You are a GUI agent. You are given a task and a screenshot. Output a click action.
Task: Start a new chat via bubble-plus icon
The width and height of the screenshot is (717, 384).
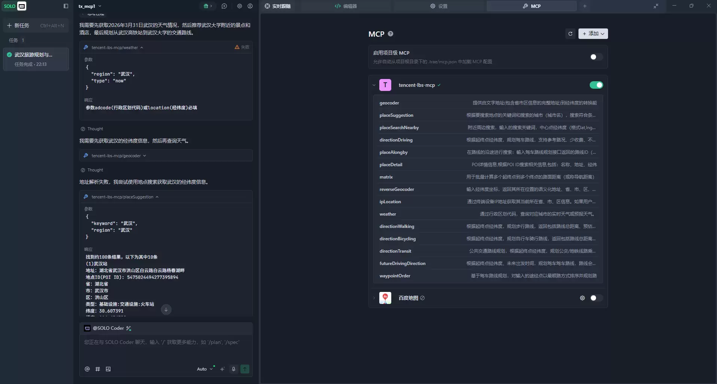tap(224, 6)
